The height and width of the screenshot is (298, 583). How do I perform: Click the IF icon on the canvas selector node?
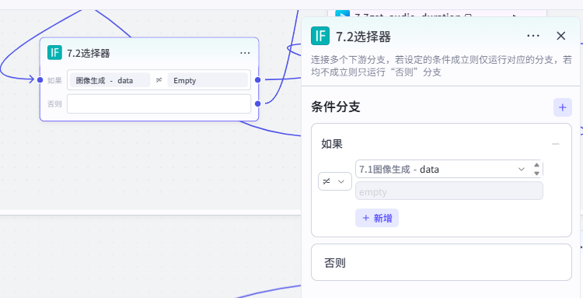tap(54, 52)
